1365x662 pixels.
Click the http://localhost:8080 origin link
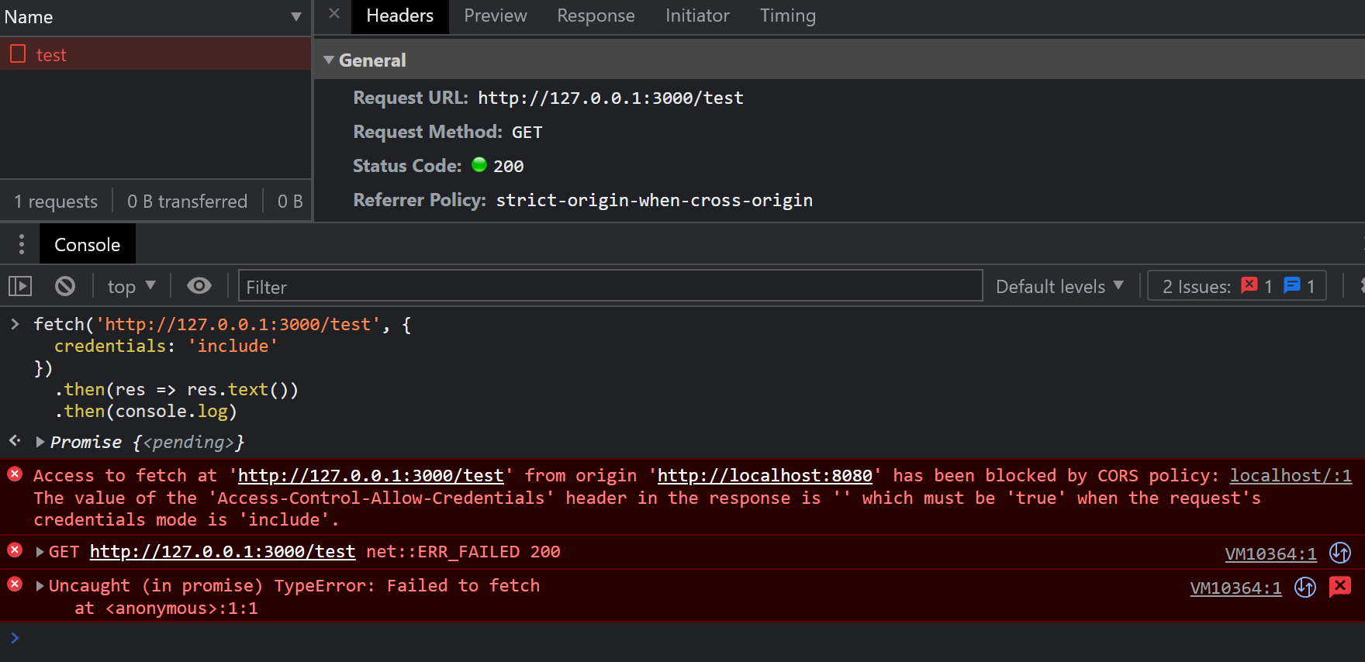click(764, 476)
